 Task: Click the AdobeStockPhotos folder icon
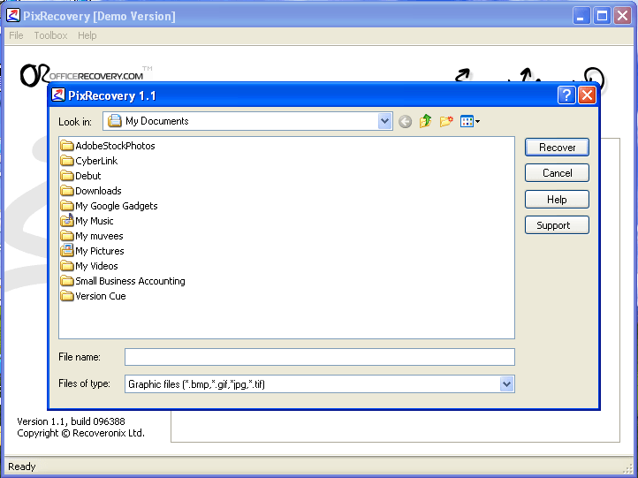tap(67, 146)
